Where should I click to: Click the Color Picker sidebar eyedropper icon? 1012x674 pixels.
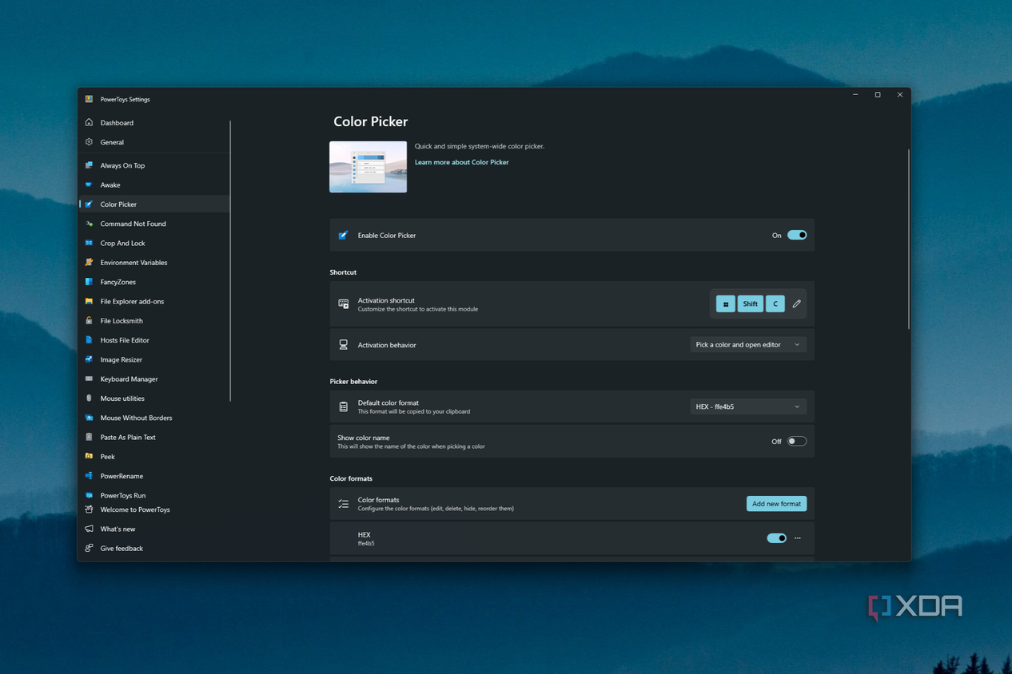[89, 204]
